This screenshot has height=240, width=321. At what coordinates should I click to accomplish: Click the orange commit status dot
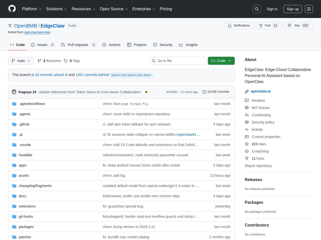pyautogui.click(x=146, y=92)
